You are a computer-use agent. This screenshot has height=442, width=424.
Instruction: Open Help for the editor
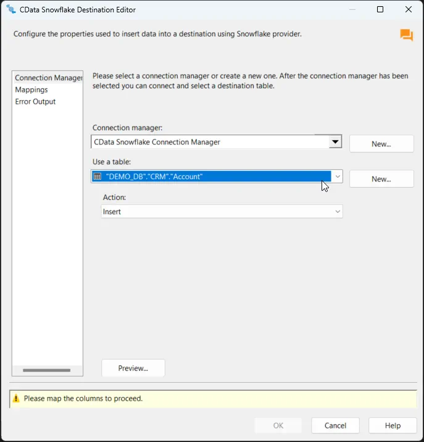point(393,425)
